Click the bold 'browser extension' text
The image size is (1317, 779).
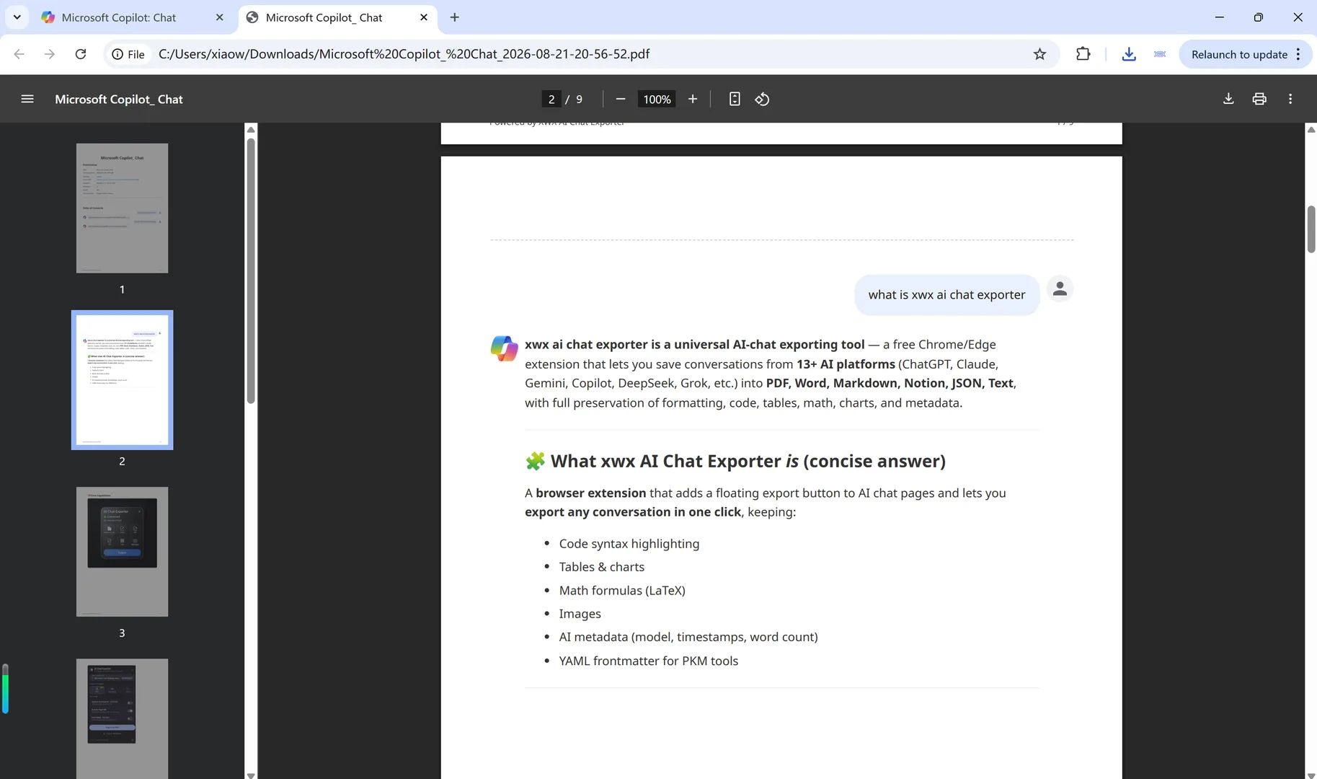click(590, 493)
